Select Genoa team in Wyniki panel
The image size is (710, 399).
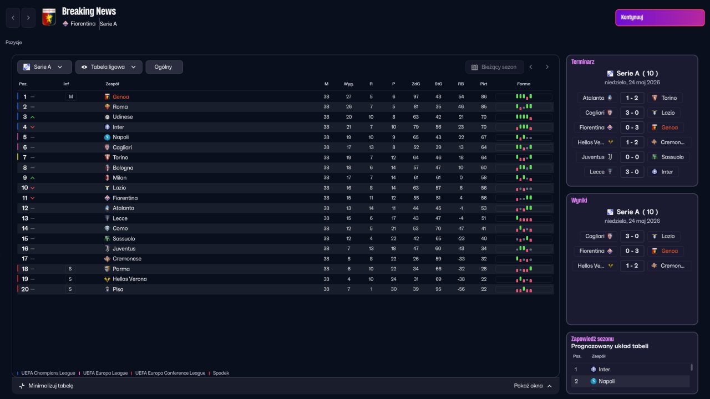[665, 251]
